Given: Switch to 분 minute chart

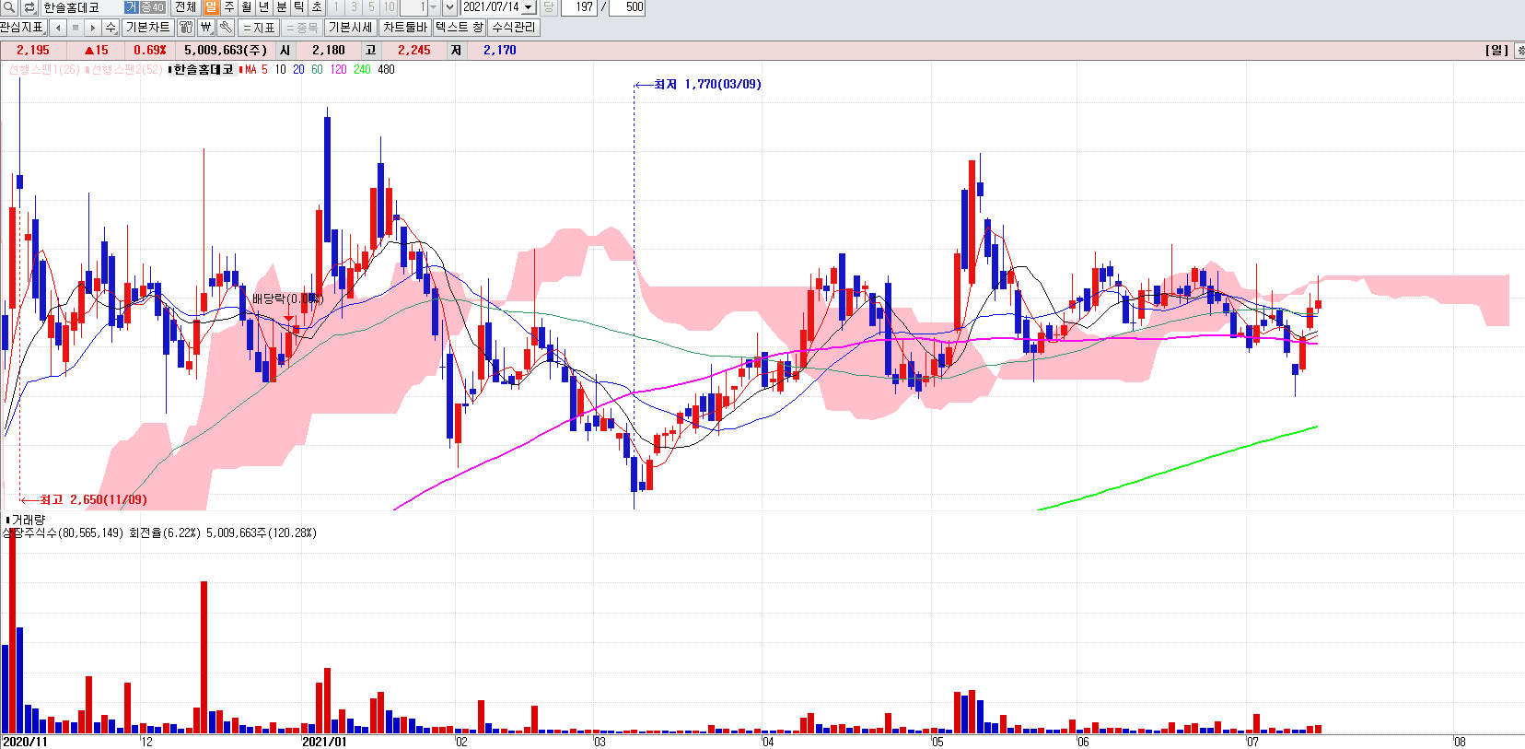Looking at the screenshot, I should (281, 7).
